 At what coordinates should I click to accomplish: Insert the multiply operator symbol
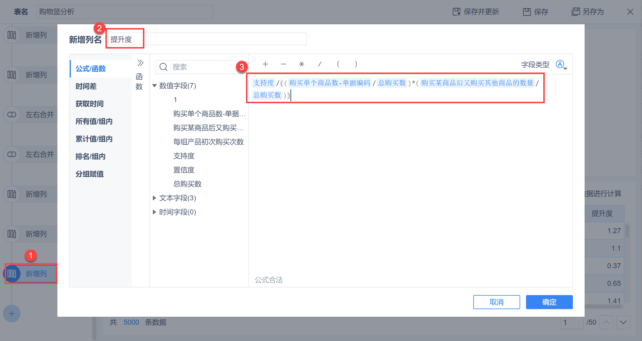[x=302, y=64]
